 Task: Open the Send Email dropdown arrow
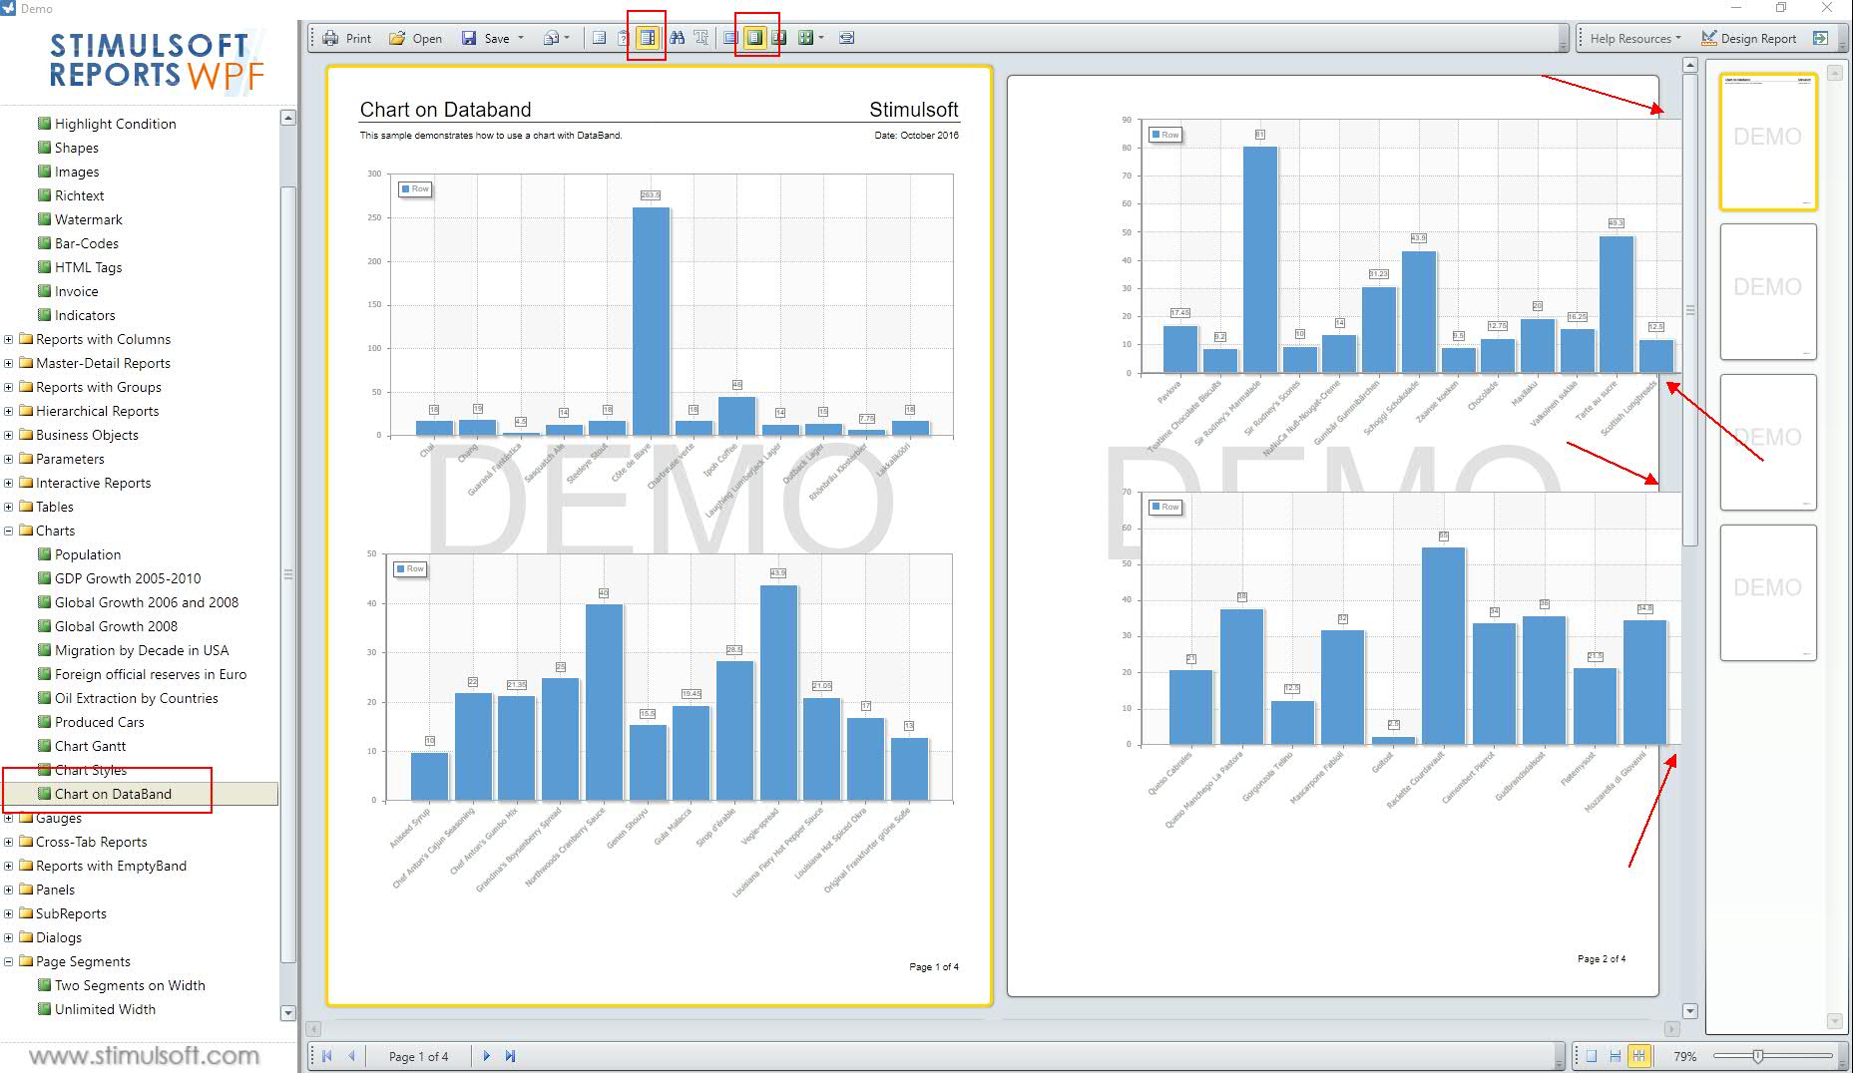click(x=567, y=38)
